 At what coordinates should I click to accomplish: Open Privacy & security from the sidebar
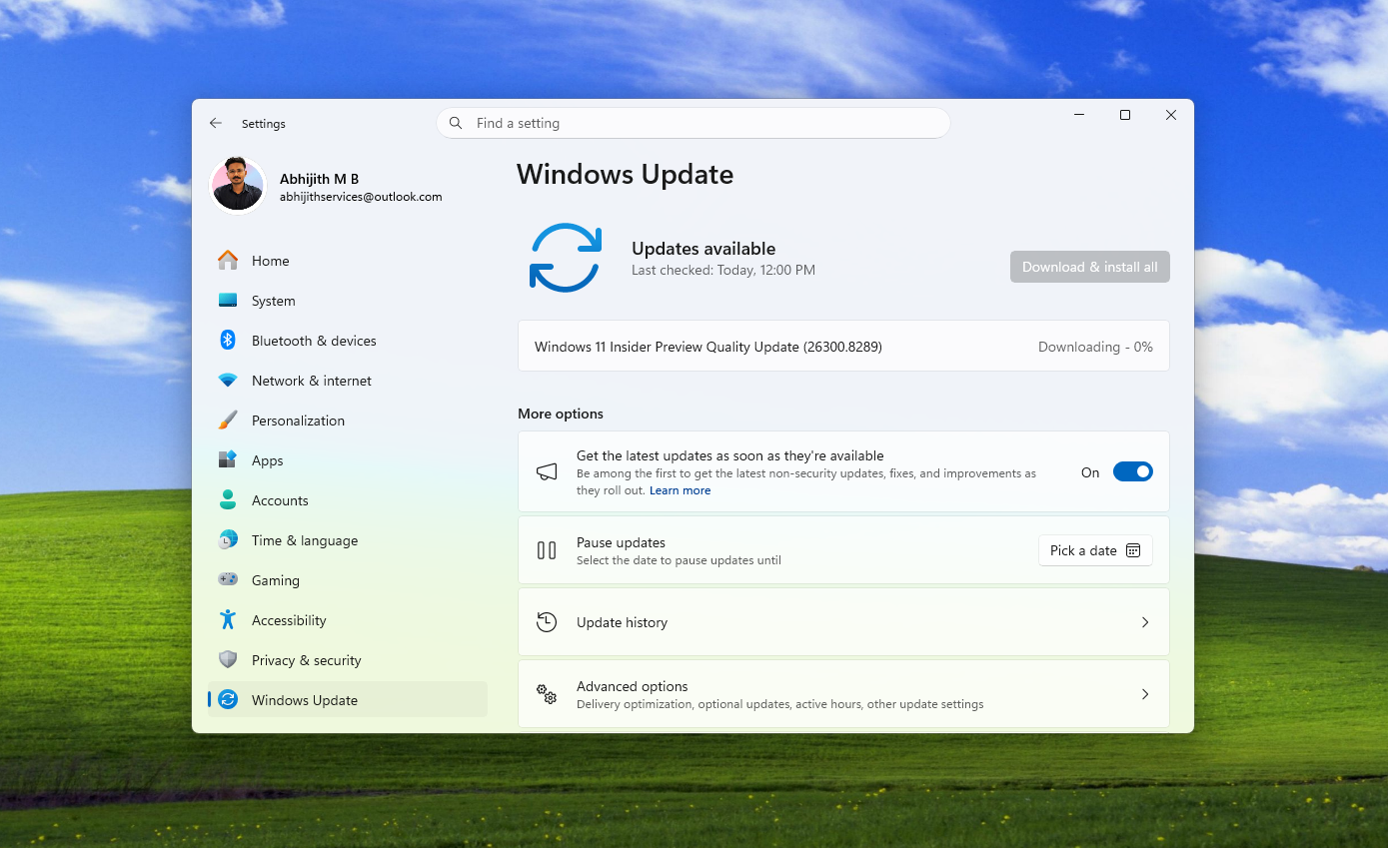(x=306, y=660)
